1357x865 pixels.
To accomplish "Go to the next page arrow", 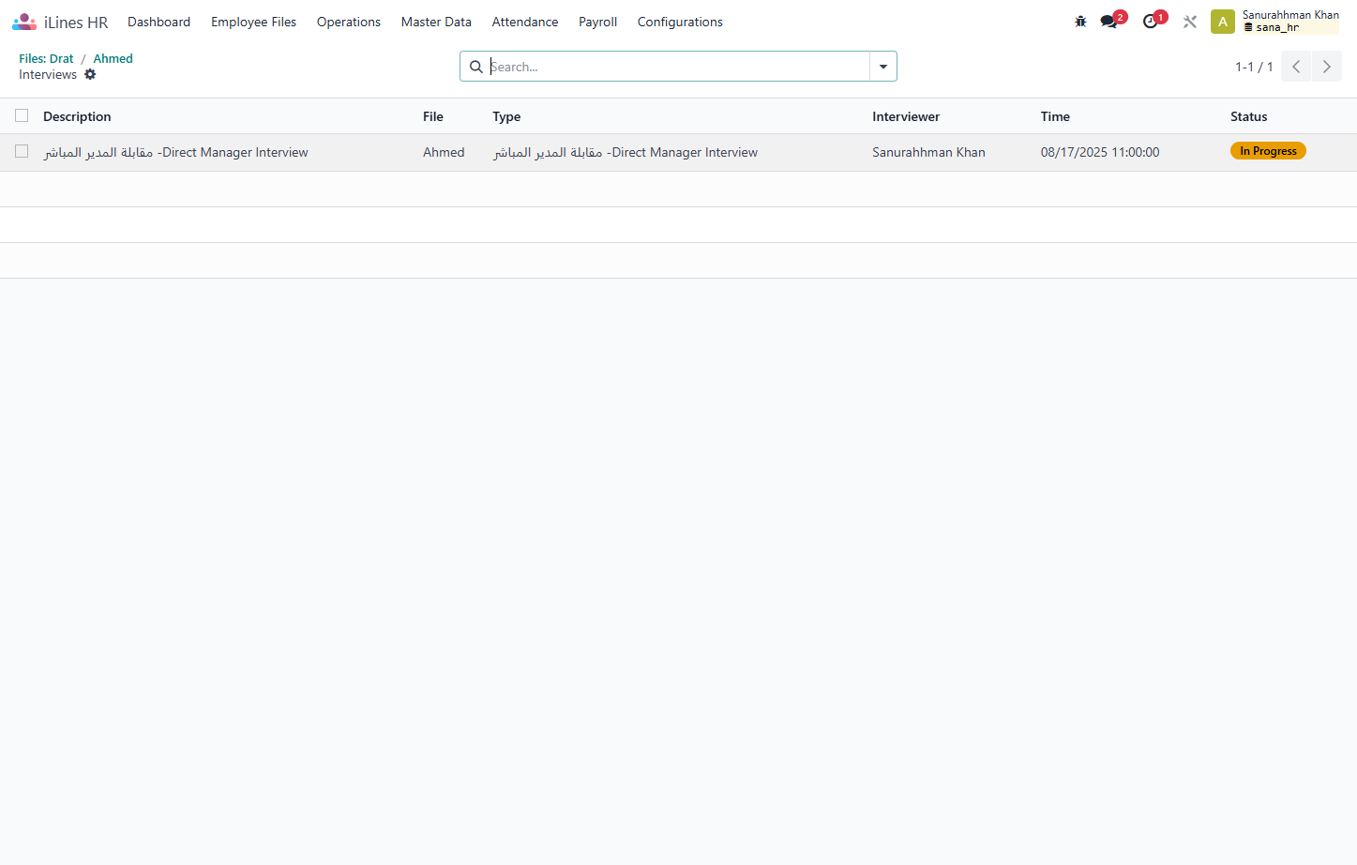I will pyautogui.click(x=1327, y=67).
